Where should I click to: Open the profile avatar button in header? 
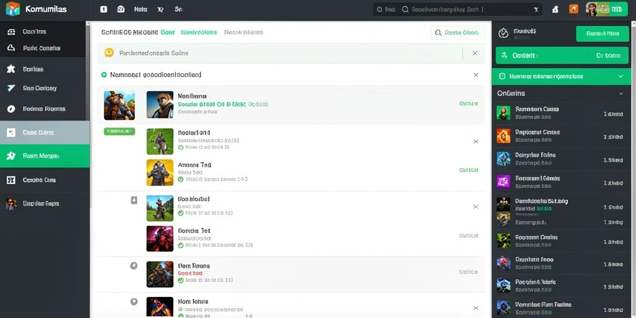[606, 9]
